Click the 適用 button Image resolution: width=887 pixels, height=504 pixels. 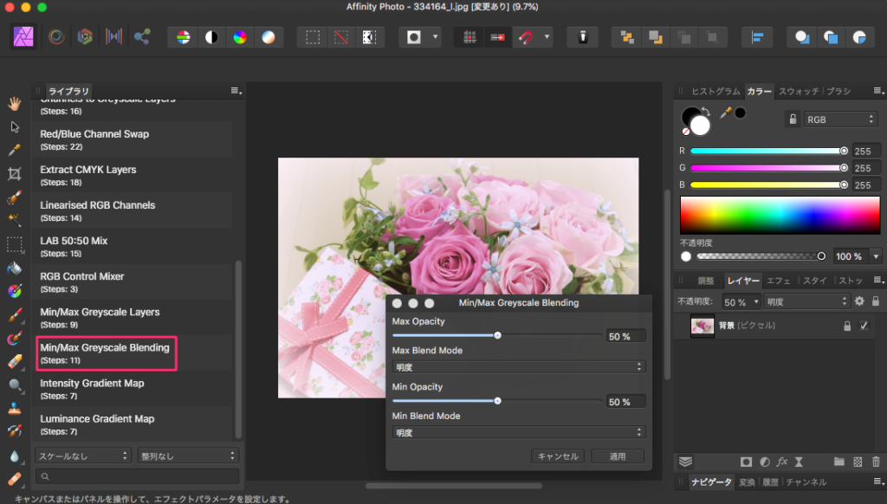(617, 456)
